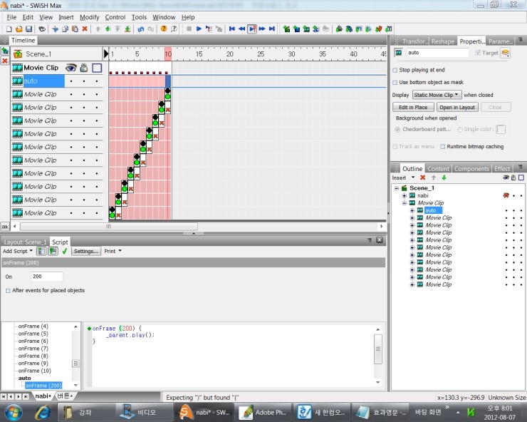The height and width of the screenshot is (422, 527).
Task: Open the Print dropdown in Script panel
Action: click(x=113, y=252)
